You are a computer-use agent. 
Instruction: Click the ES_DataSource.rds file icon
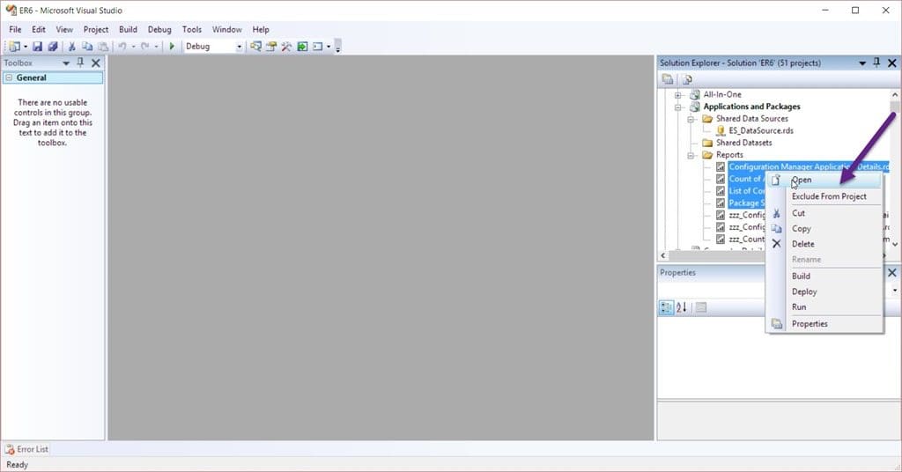(x=721, y=130)
